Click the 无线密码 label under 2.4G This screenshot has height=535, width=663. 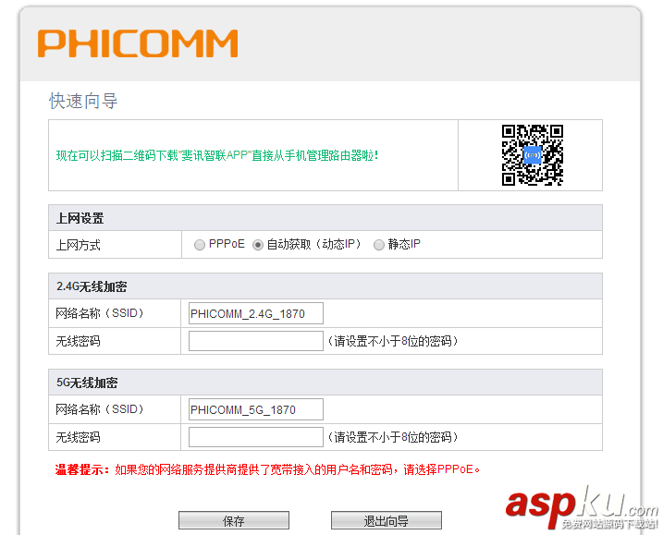click(x=79, y=341)
